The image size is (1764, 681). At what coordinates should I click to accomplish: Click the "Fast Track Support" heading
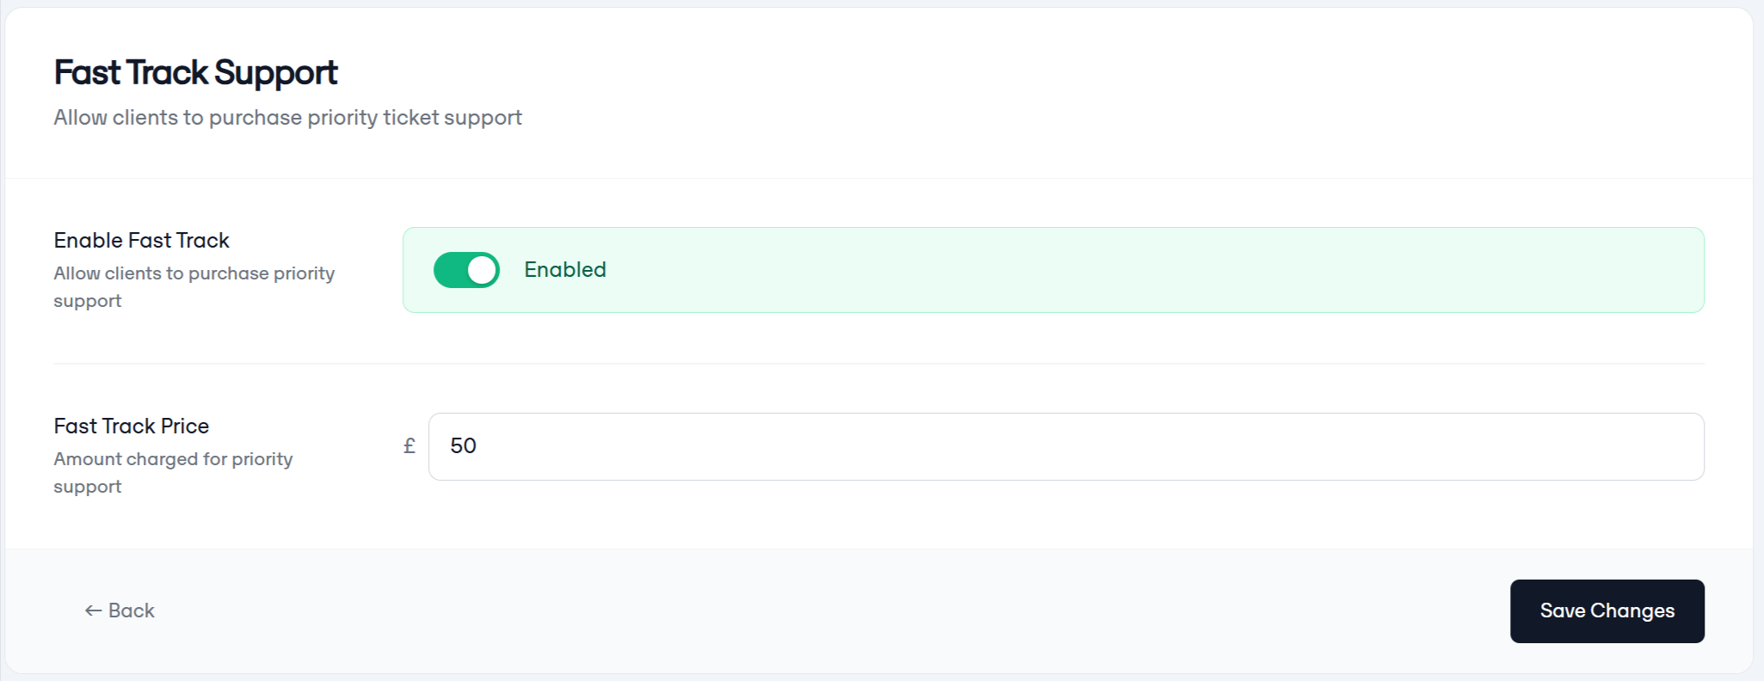[x=196, y=73]
